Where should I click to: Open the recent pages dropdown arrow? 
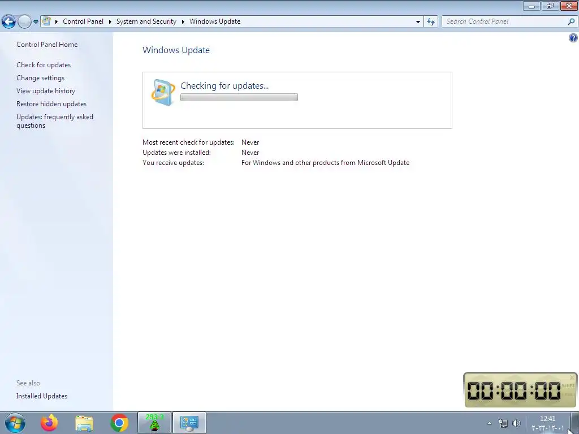pyautogui.click(x=36, y=22)
